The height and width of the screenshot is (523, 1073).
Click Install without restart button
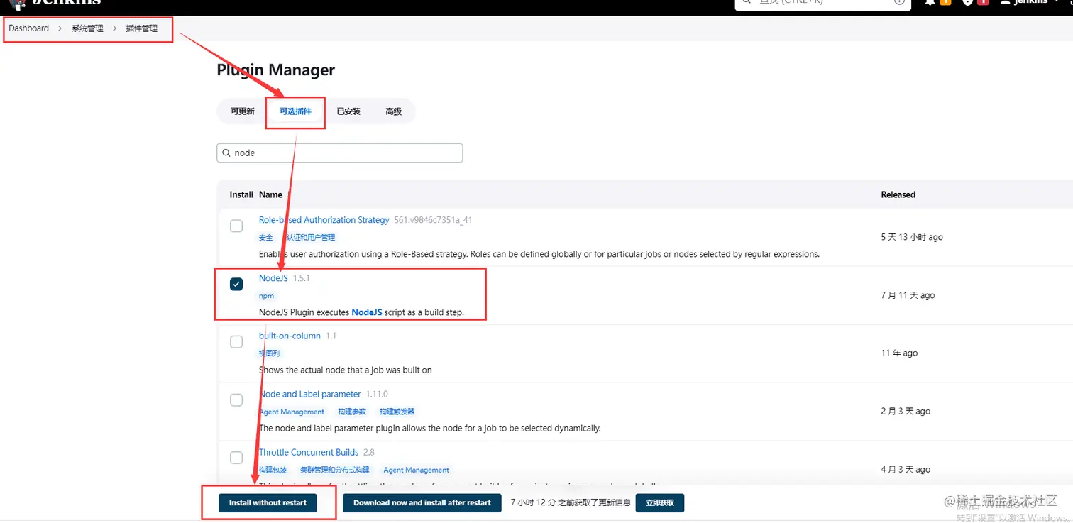pos(268,502)
